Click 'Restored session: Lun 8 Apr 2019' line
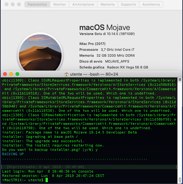 pyautogui.click(x=53, y=176)
